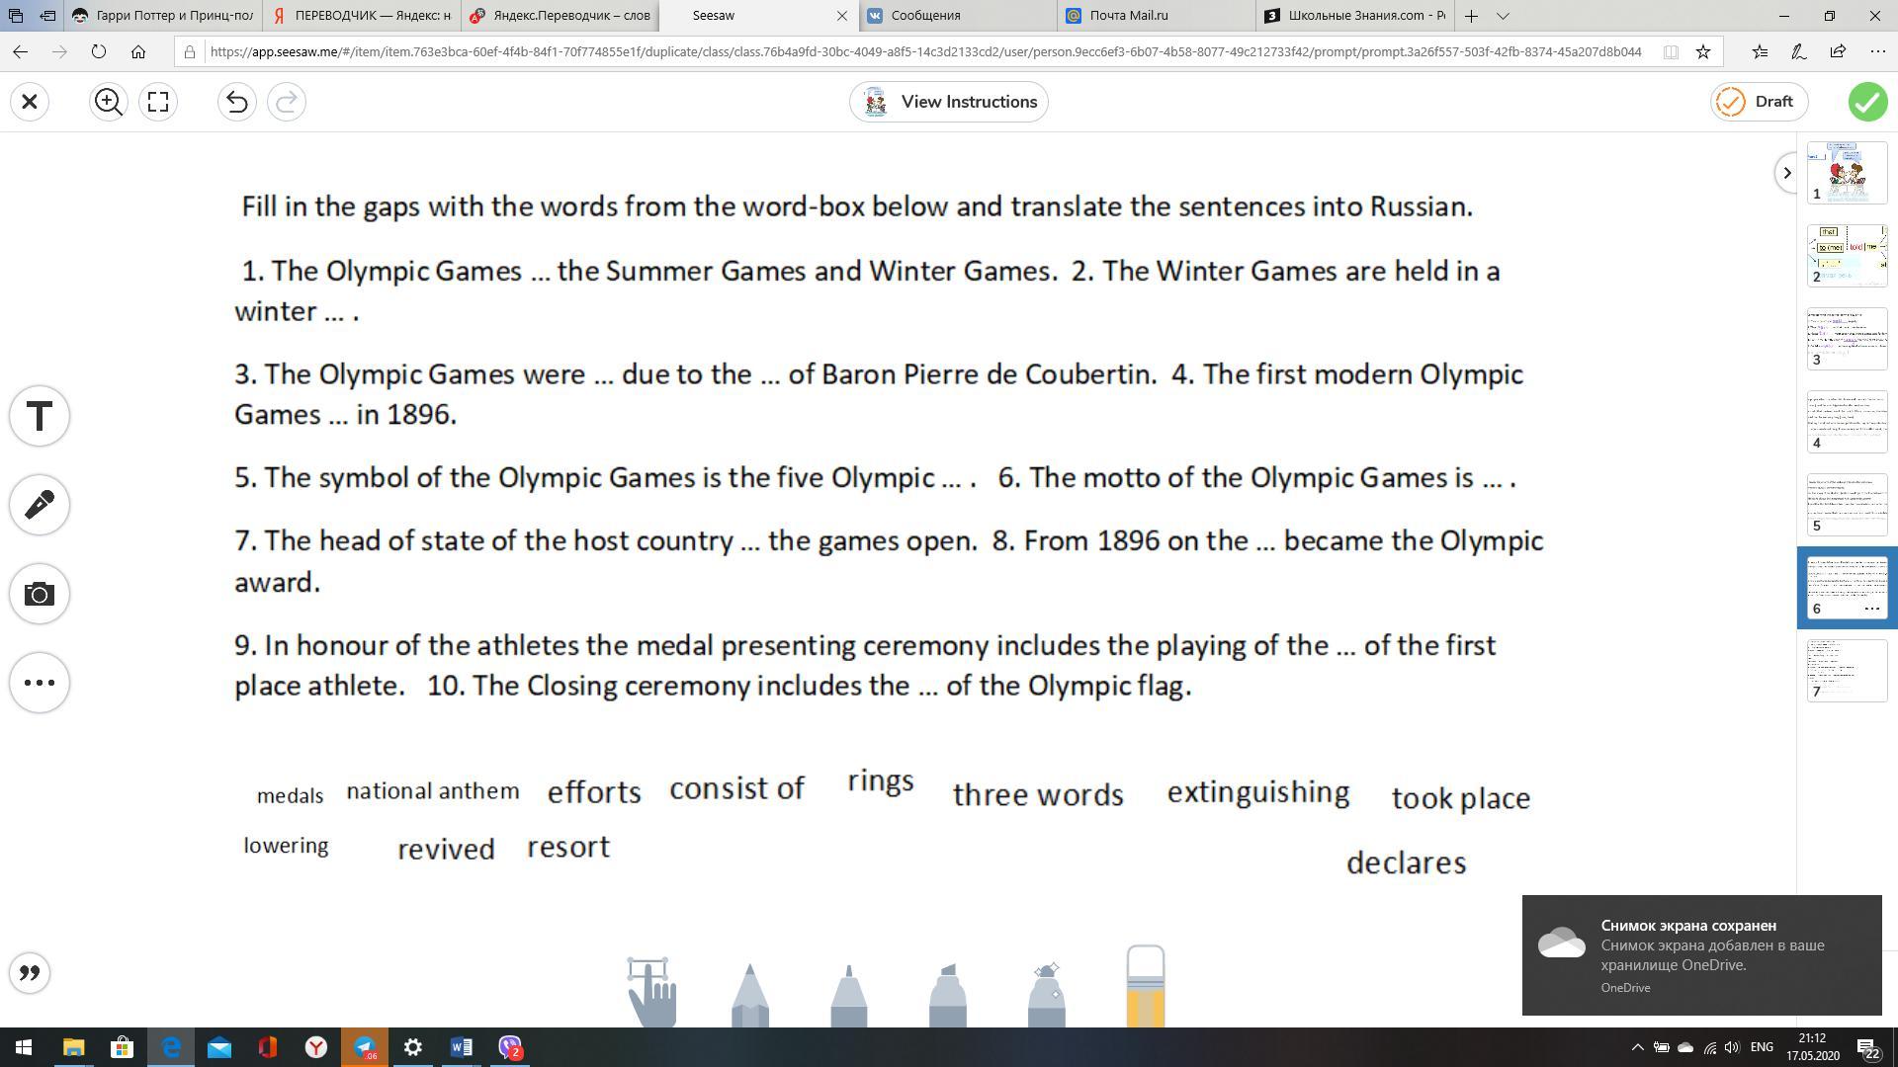Switch to Почта Mail.ru tab

coord(1127,16)
